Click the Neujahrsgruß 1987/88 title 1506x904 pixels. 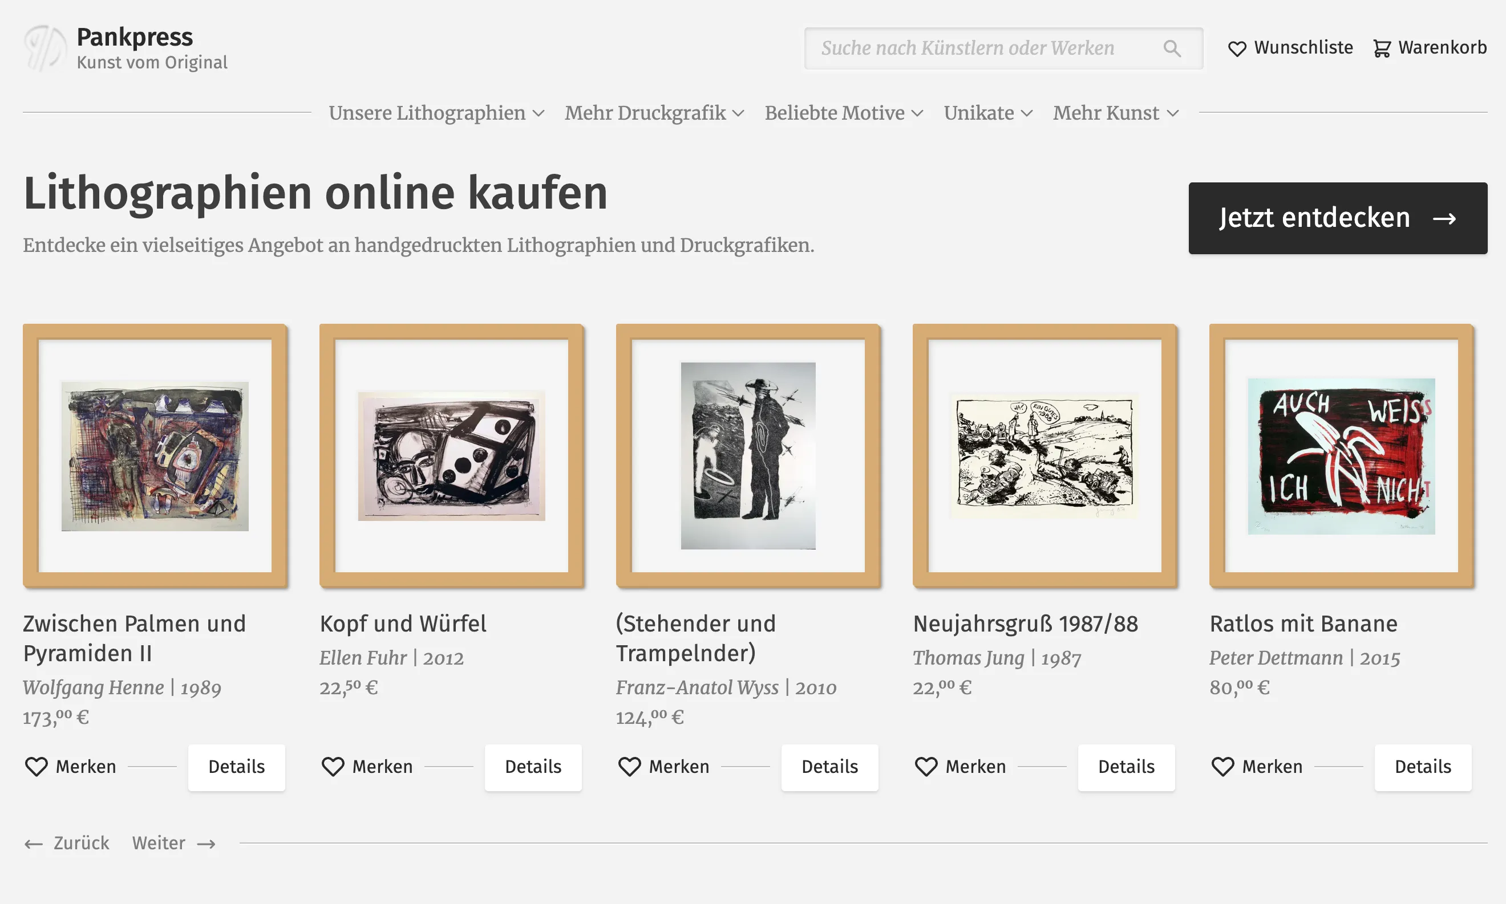[1026, 624]
